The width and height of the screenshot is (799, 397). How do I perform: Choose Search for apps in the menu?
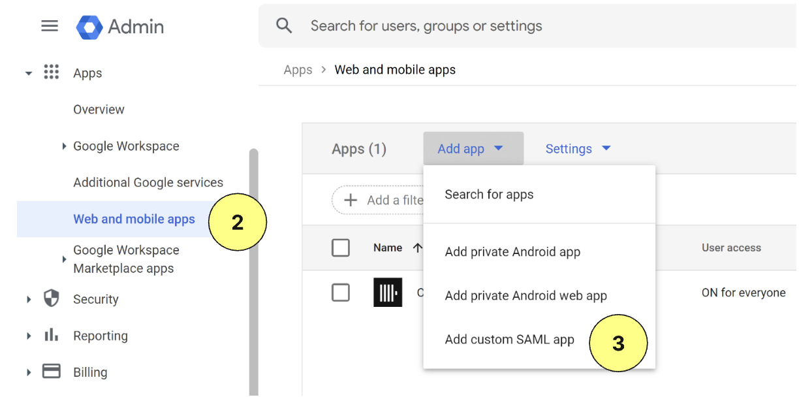pyautogui.click(x=488, y=194)
